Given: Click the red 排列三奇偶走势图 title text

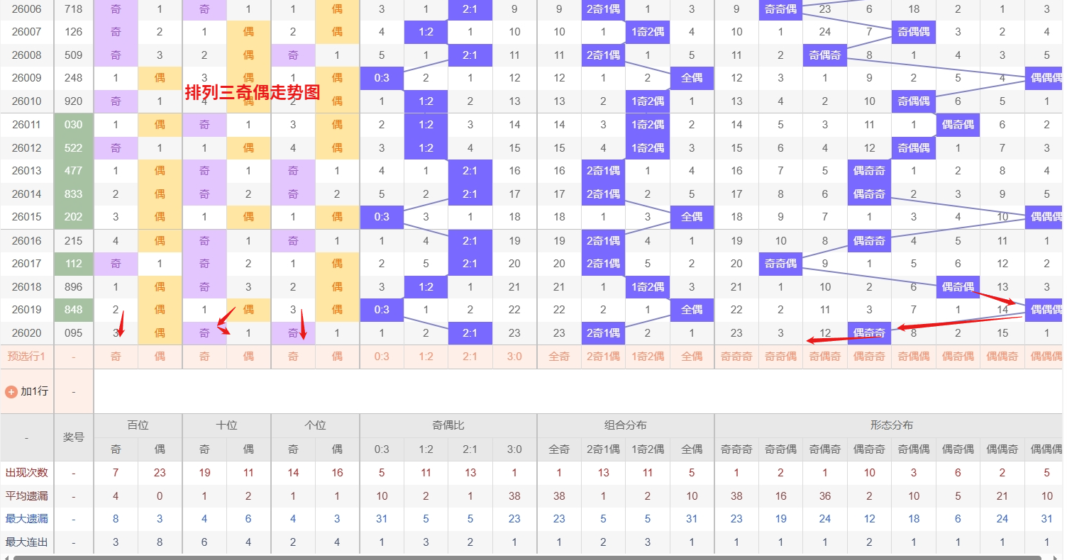Looking at the screenshot, I should click(x=253, y=93).
